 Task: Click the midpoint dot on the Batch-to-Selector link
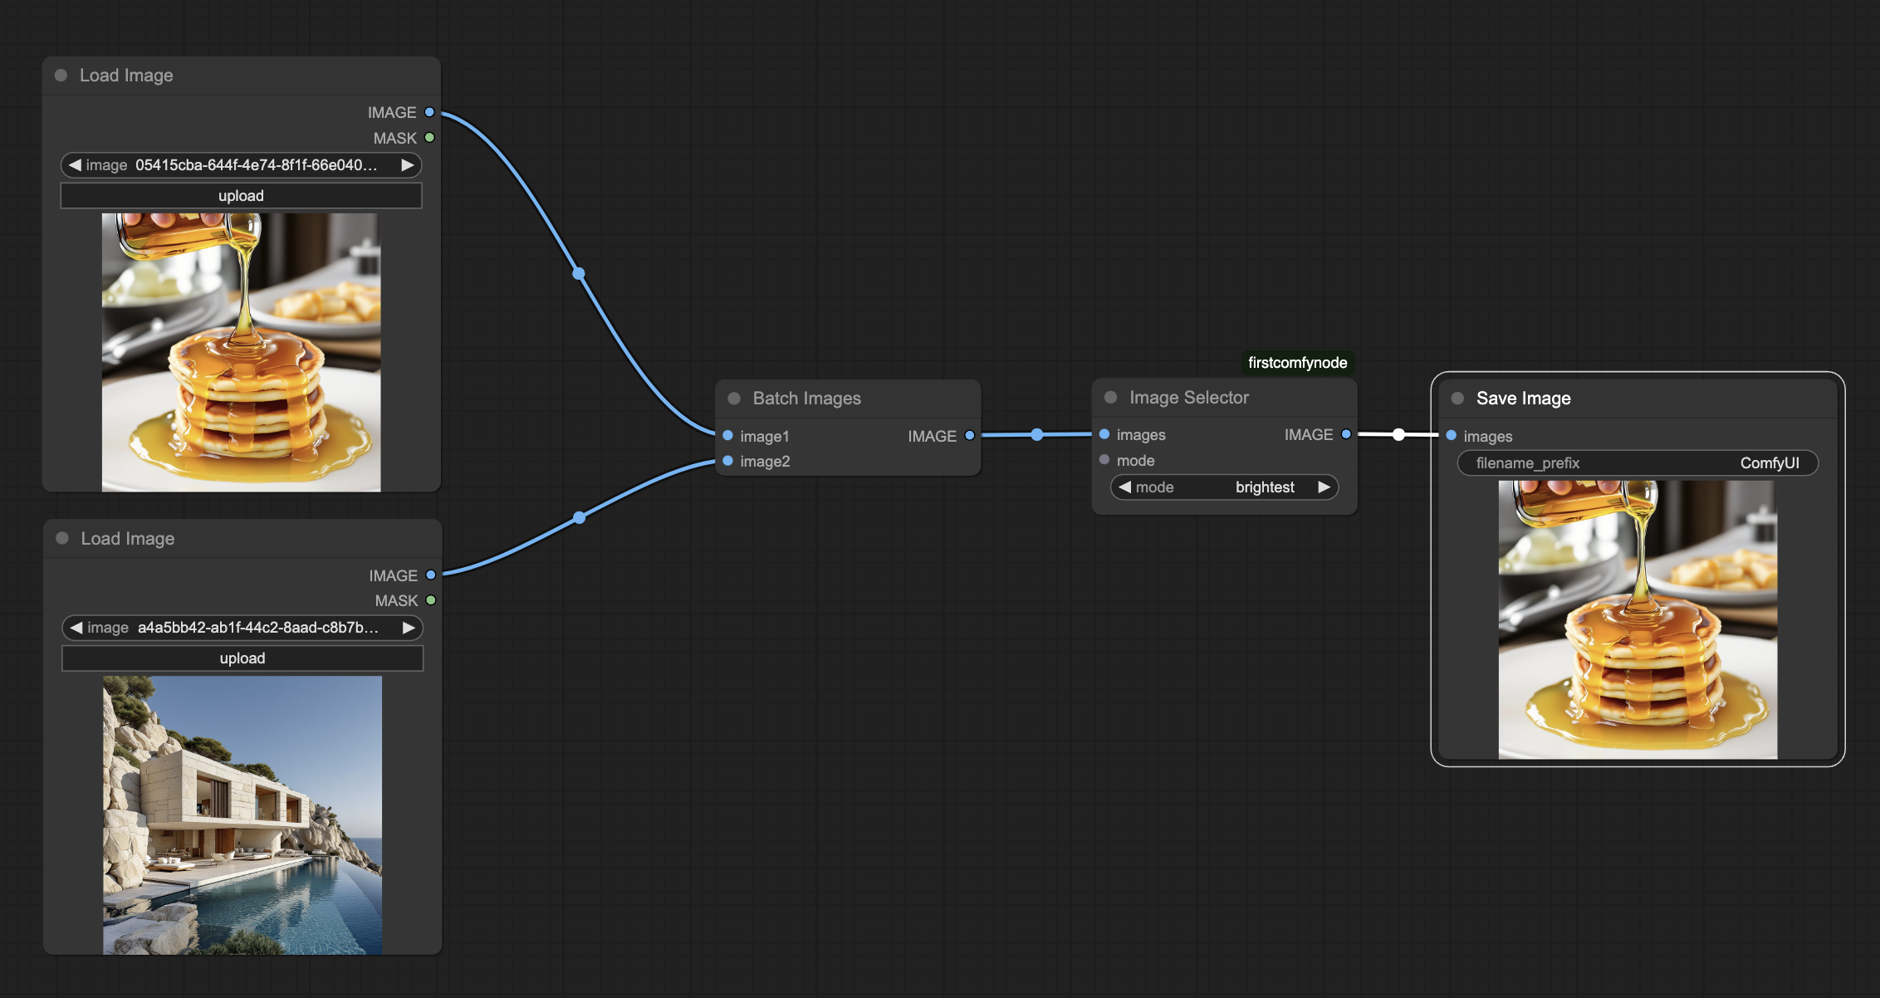[1036, 434]
